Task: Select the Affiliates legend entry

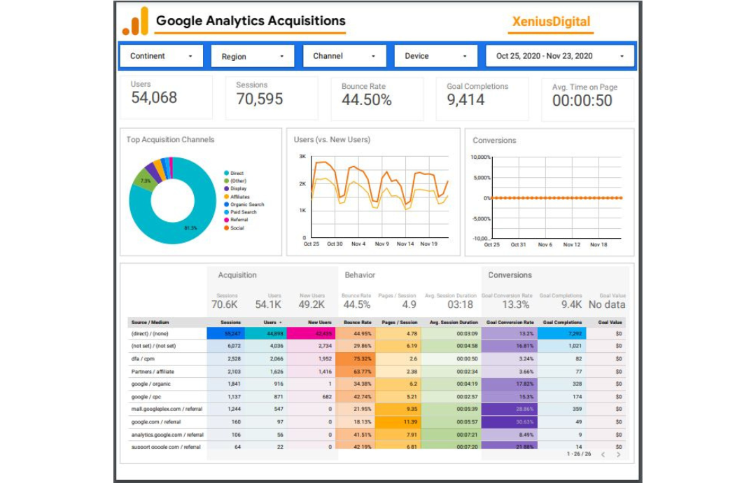Action: [x=237, y=197]
